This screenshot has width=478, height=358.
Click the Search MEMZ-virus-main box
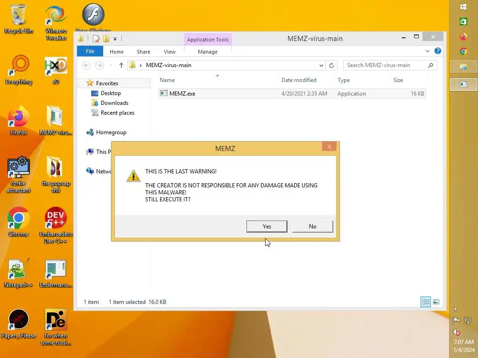[390, 65]
